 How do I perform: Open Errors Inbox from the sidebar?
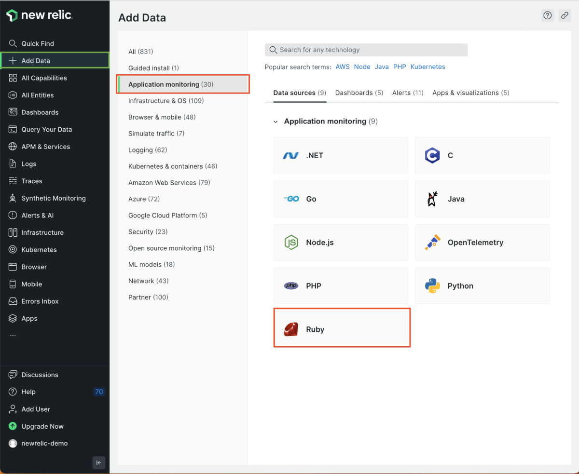[x=40, y=301]
